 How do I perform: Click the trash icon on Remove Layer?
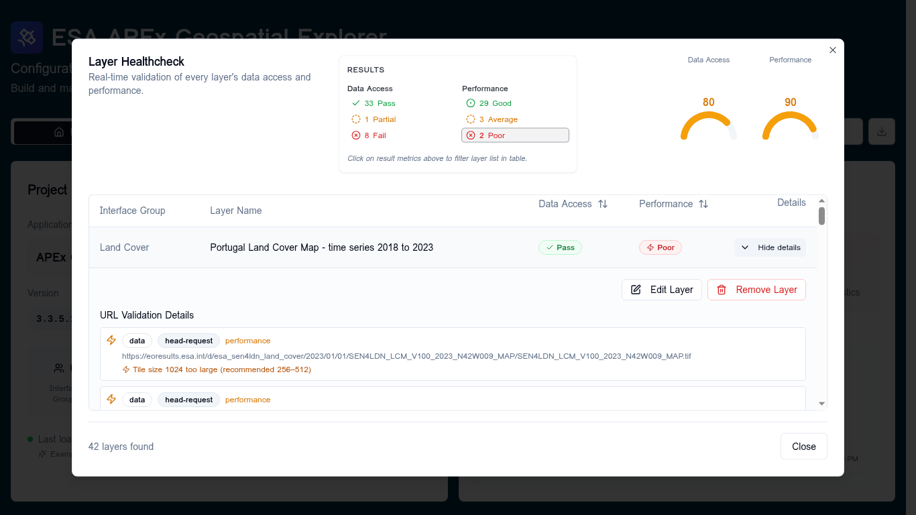coord(722,290)
